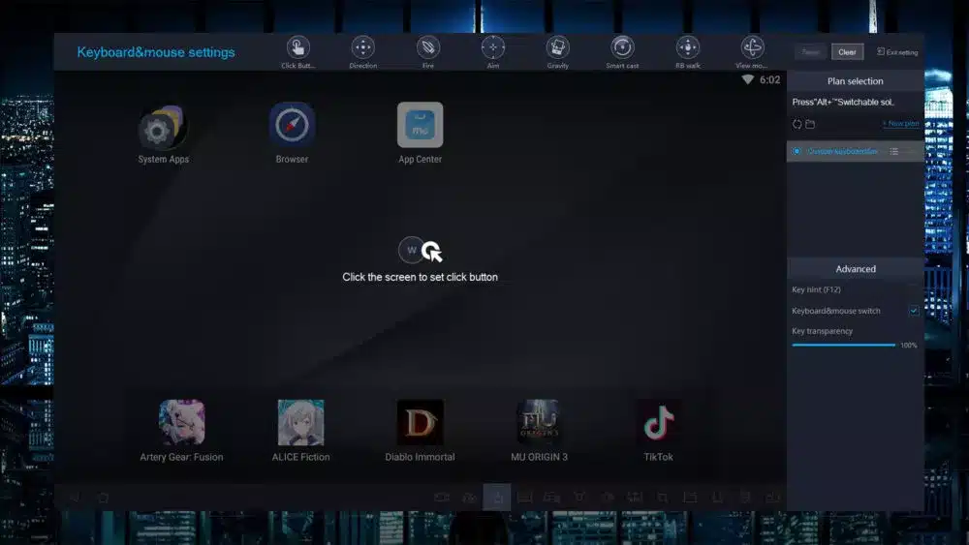Open System Apps folder
The width and height of the screenshot is (969, 545).
point(163,134)
